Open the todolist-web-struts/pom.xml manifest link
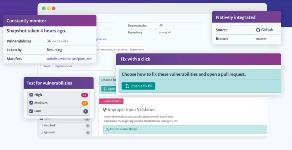The width and height of the screenshot is (292, 150). point(69,58)
